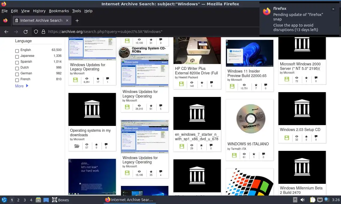Open the Edit menu
This screenshot has width=341, height=204.
point(14,11)
